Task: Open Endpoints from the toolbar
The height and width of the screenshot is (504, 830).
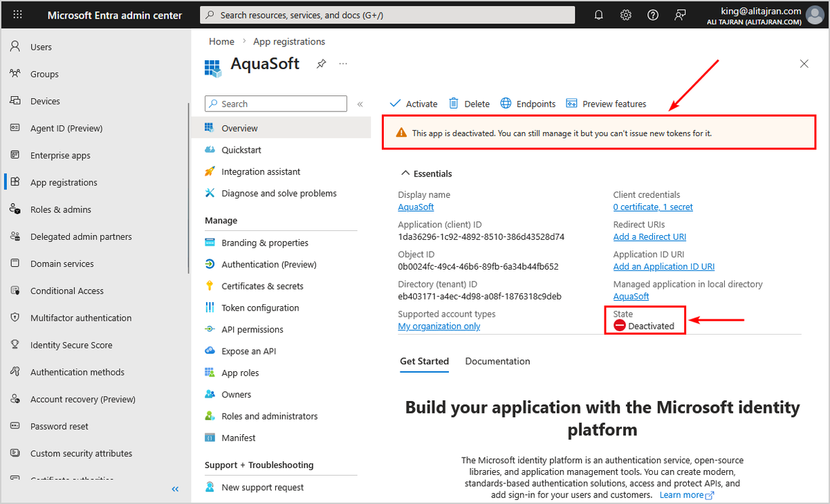Action: [x=528, y=104]
